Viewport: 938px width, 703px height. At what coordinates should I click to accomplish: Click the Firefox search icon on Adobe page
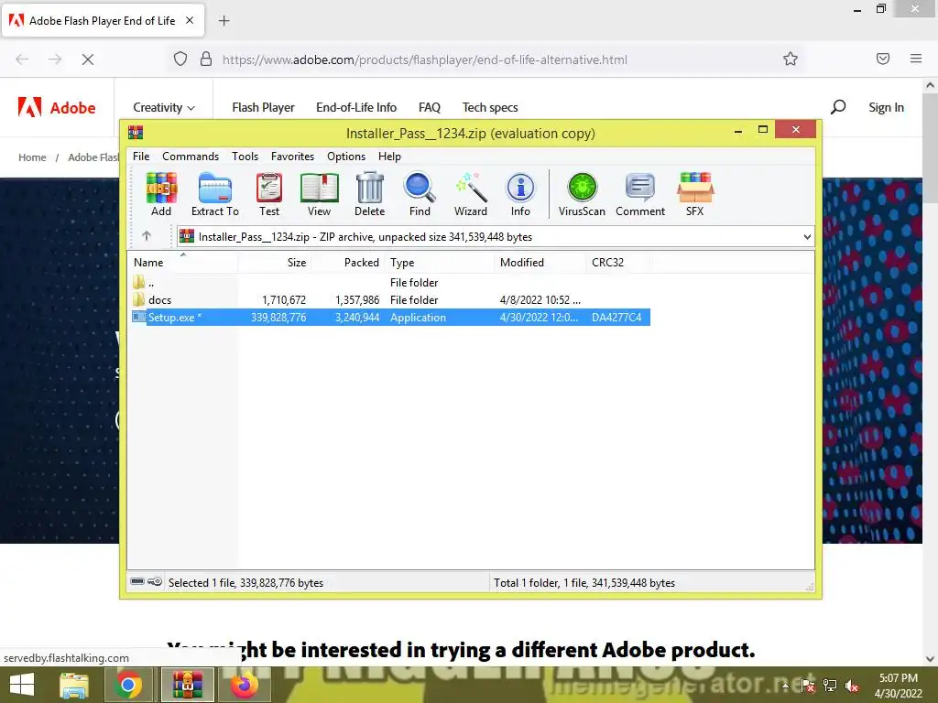click(x=838, y=107)
